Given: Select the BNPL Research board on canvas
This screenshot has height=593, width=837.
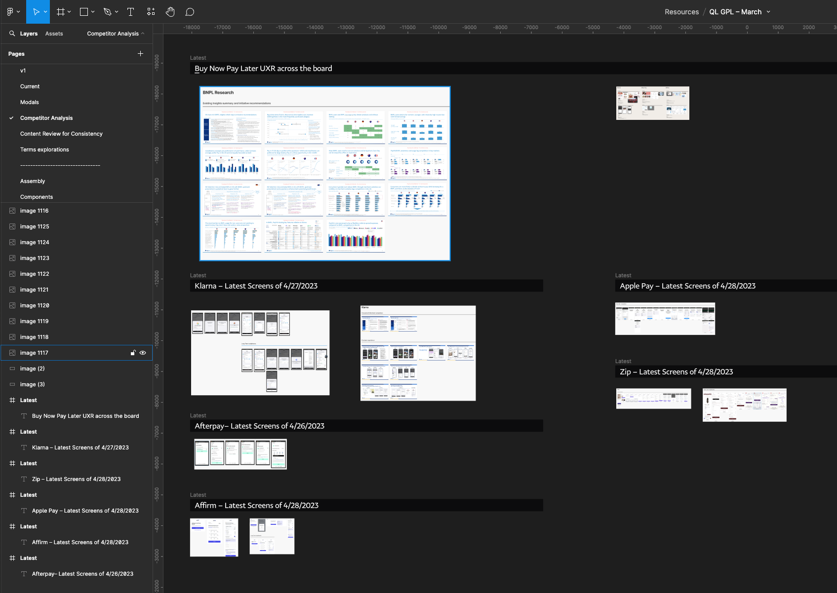Looking at the screenshot, I should [x=325, y=174].
